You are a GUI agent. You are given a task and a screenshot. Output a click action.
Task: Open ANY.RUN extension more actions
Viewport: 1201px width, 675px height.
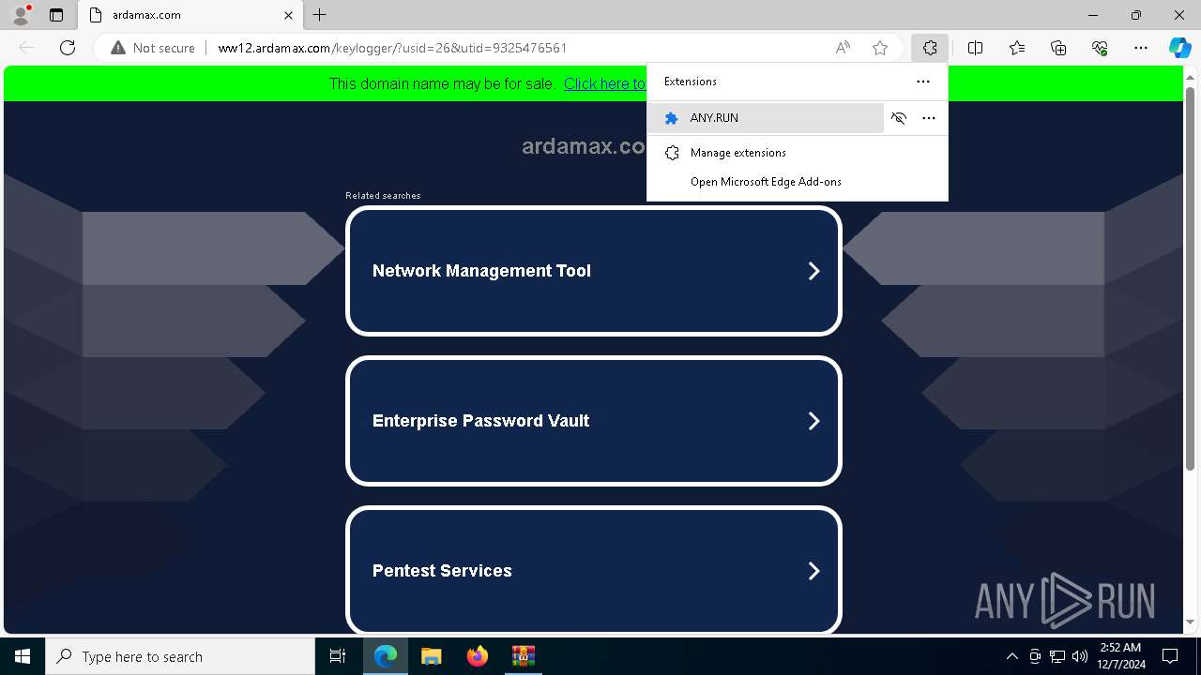point(929,118)
